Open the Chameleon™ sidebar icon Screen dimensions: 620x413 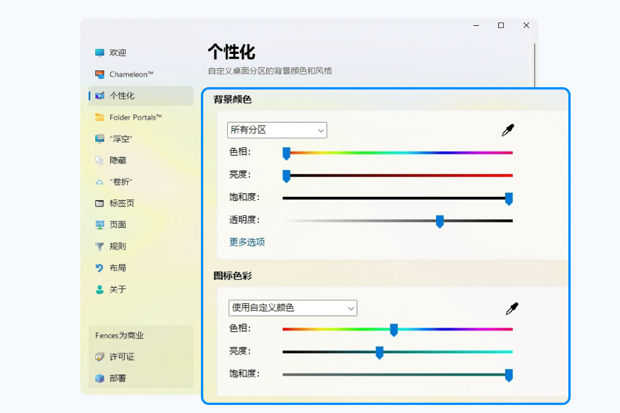(x=100, y=75)
